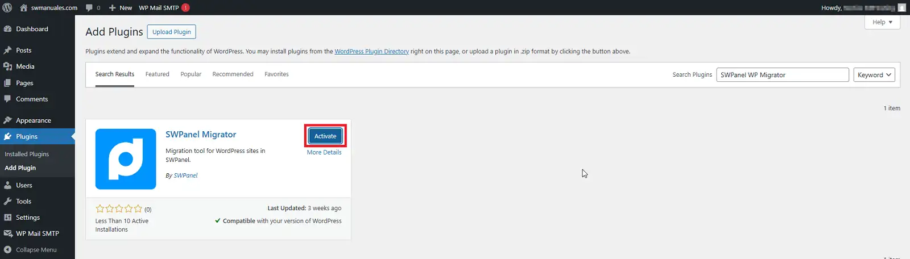Click the Tools wrench icon
This screenshot has width=910, height=259.
pos(7,201)
